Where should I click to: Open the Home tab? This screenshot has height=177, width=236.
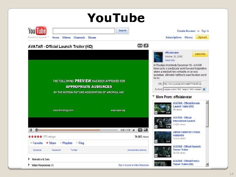click(55, 37)
